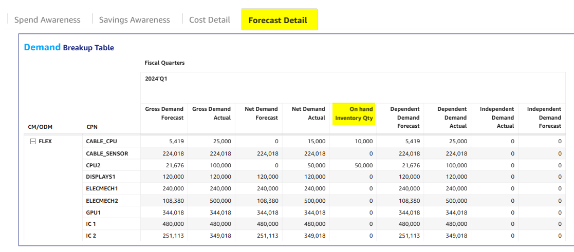Select the IC 2 row label
This screenshot has height=252, width=574.
coord(91,236)
